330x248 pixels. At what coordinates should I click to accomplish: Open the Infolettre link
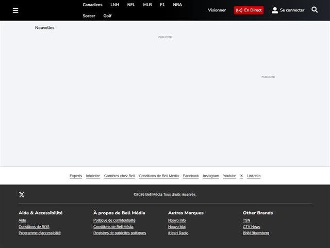click(93, 176)
